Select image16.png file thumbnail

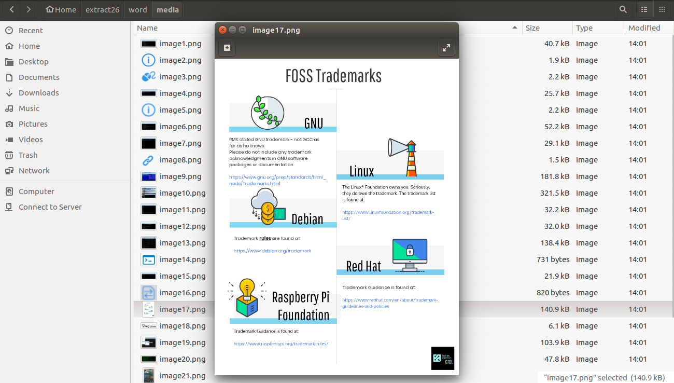pyautogui.click(x=148, y=293)
